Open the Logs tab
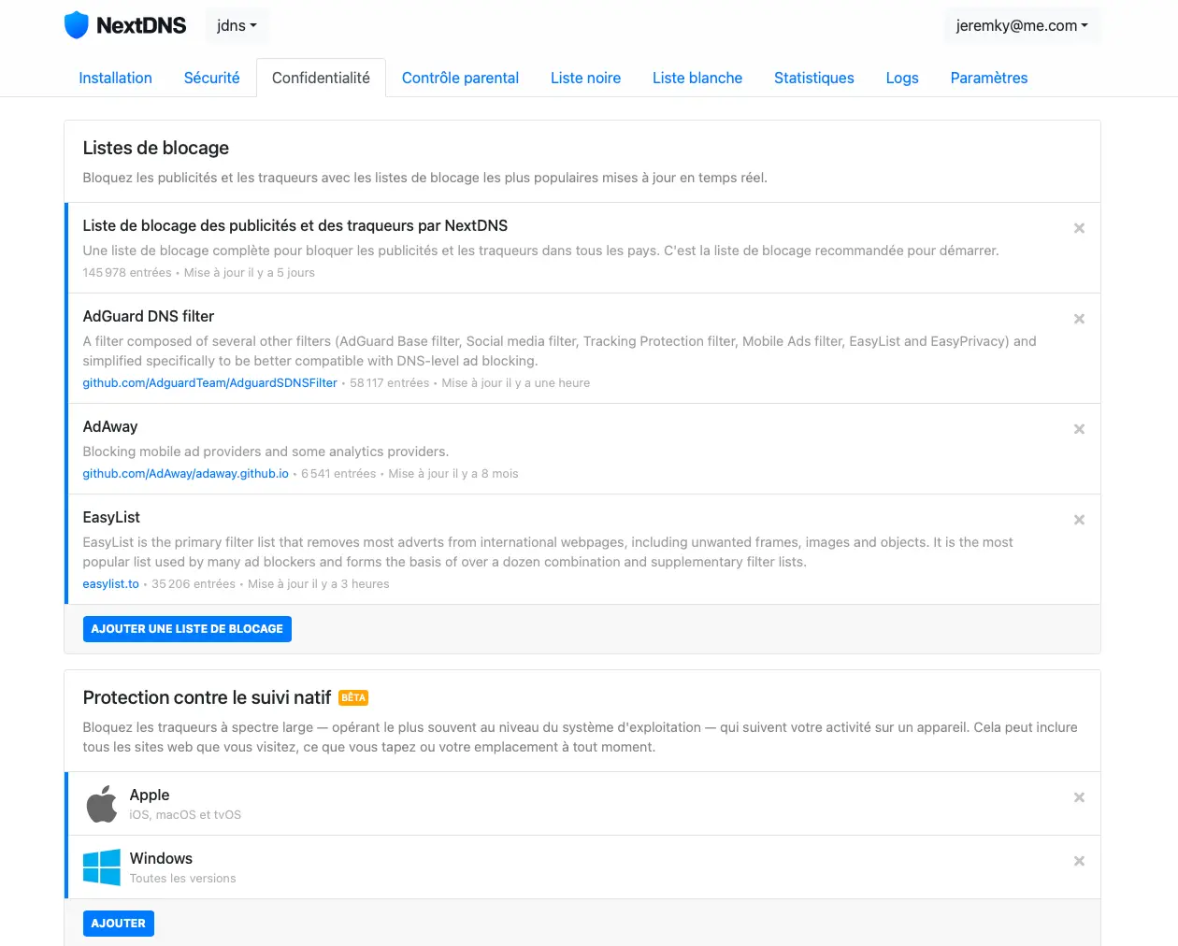This screenshot has height=946, width=1178. (902, 78)
